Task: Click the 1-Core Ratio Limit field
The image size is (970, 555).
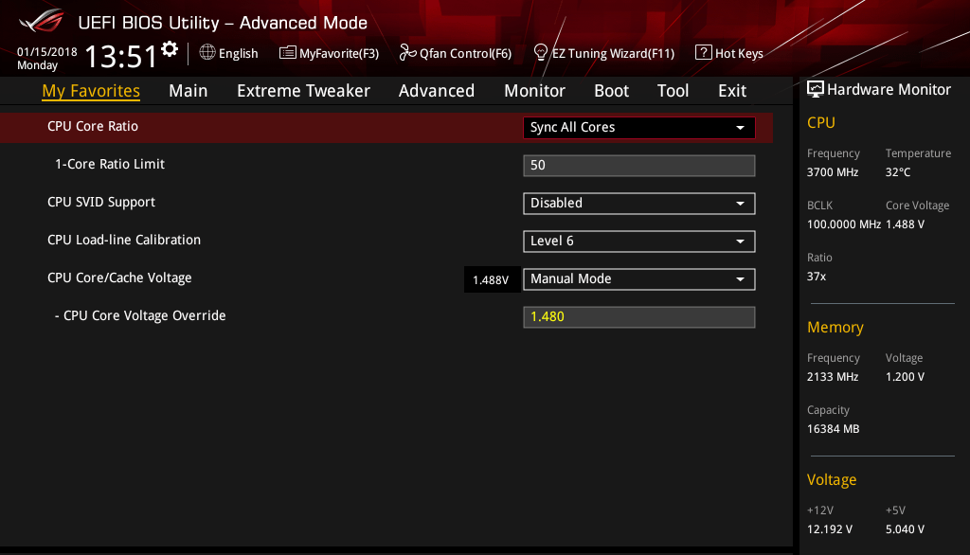Action: (x=638, y=165)
